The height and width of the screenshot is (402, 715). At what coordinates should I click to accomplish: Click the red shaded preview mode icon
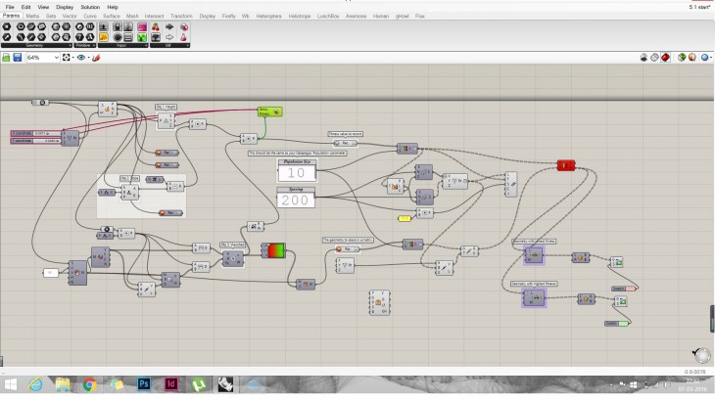click(666, 58)
